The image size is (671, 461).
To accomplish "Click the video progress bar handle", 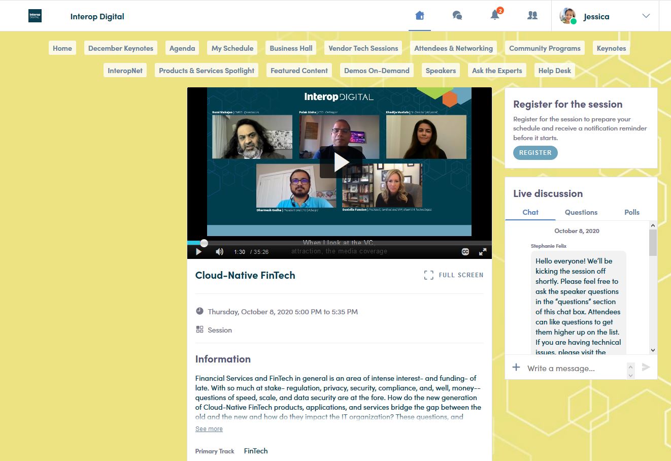I will pos(204,243).
